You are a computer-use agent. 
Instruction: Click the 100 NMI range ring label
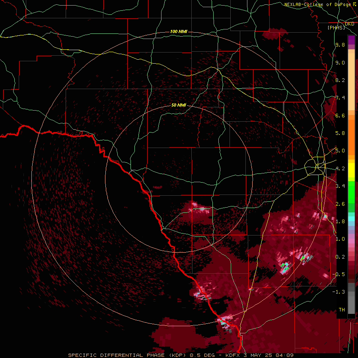tap(179, 31)
